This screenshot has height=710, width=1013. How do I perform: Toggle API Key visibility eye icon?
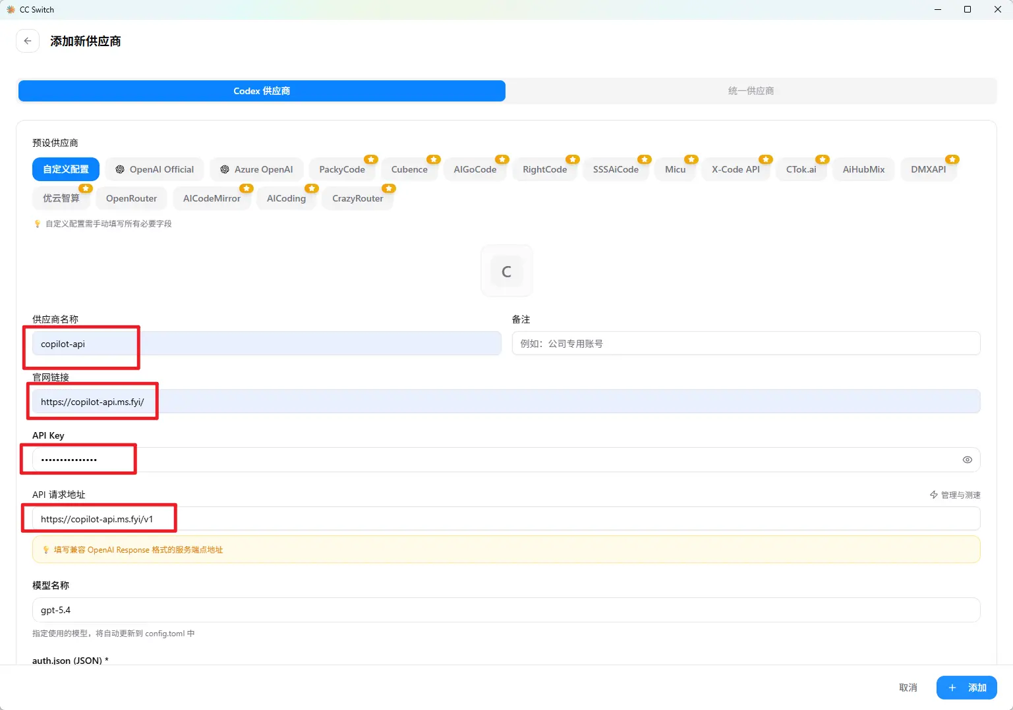tap(967, 460)
